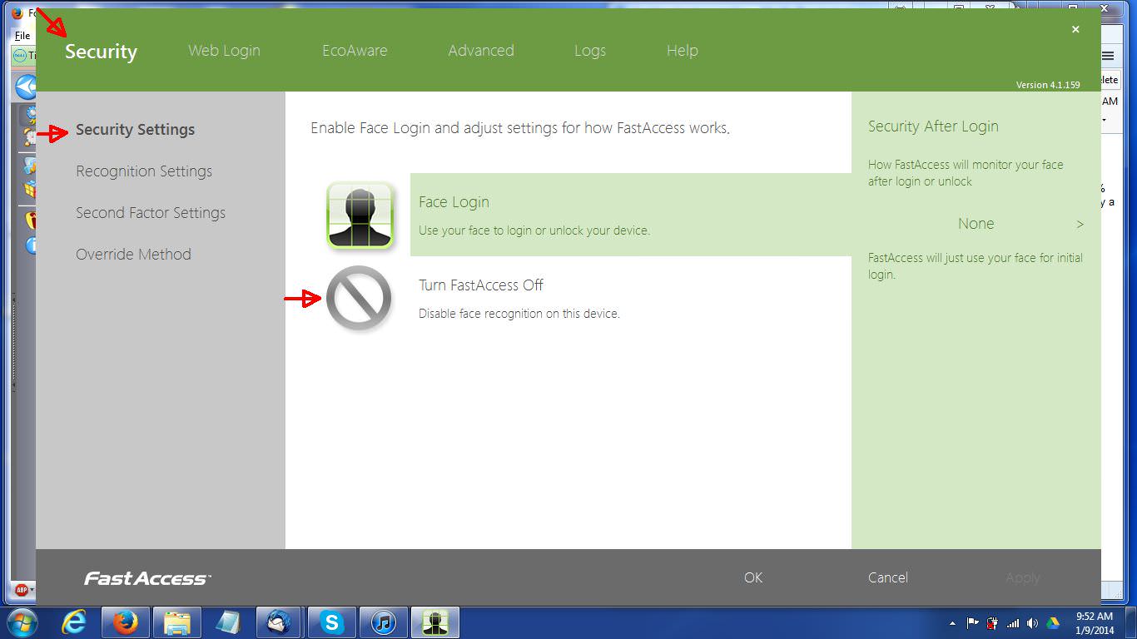Click the Face Login silhouette icon
1137x639 pixels.
click(x=360, y=215)
